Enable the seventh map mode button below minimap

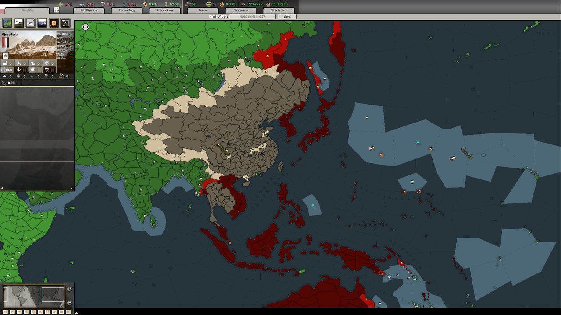[47, 311]
